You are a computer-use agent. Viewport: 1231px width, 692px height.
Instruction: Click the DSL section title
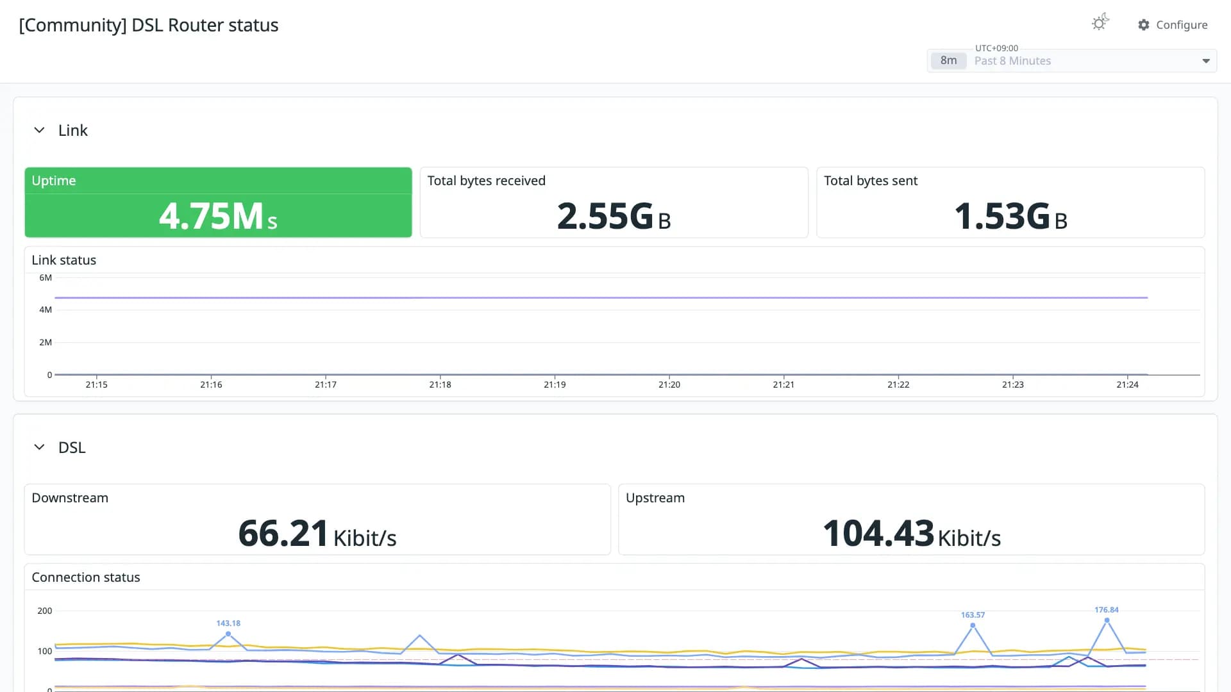pyautogui.click(x=72, y=447)
